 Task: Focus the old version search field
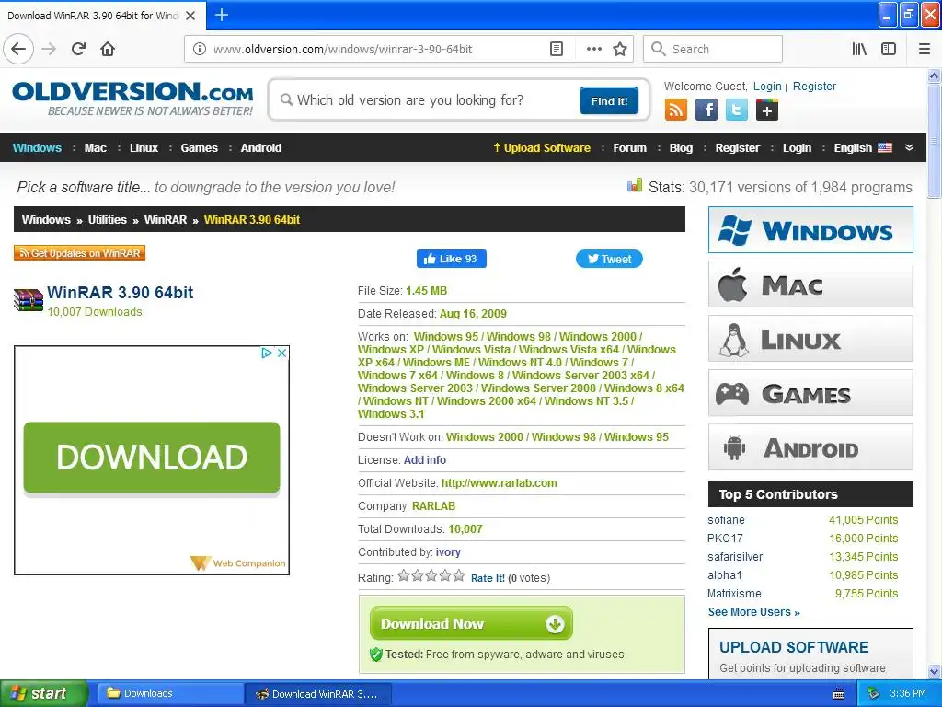423,99
